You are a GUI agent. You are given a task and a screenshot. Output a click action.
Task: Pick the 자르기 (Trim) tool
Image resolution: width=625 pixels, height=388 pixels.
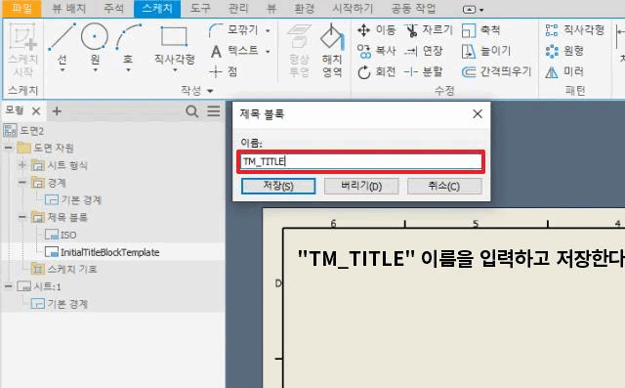429,30
